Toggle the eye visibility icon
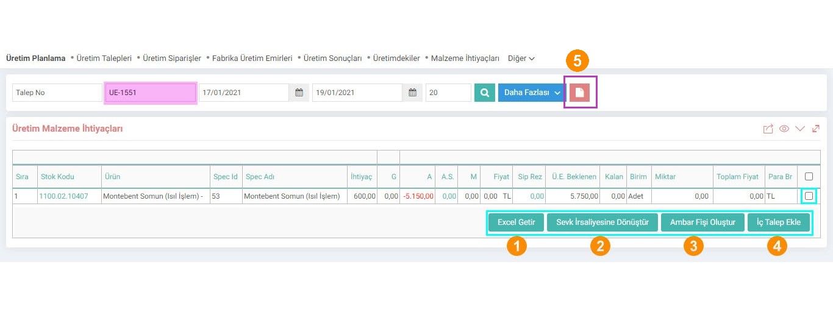 784,129
